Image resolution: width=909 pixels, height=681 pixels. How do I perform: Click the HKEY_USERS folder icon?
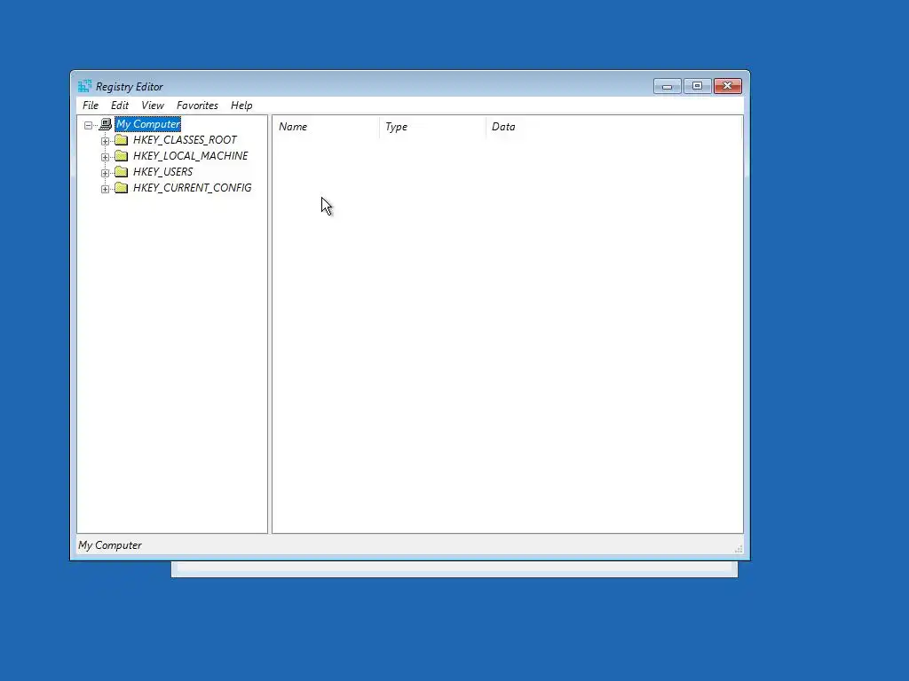pos(121,172)
